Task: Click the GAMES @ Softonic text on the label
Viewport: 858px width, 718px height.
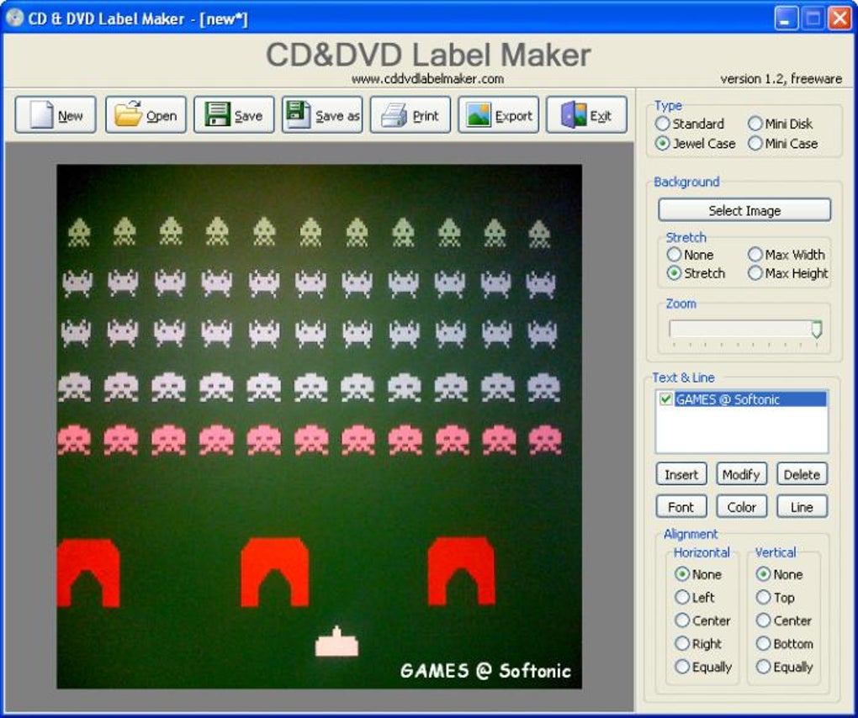Action: click(x=485, y=671)
